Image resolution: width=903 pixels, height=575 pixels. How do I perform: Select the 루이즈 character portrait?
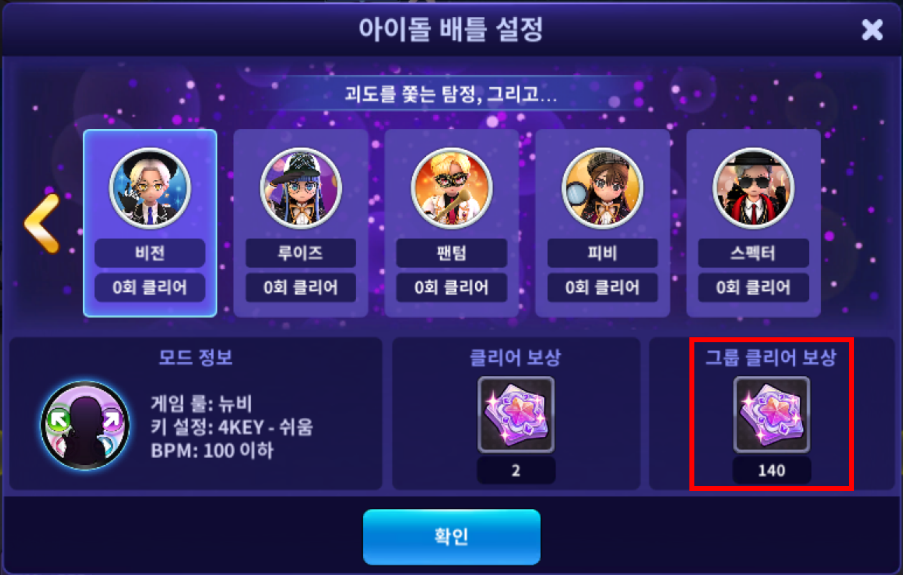[x=301, y=189]
